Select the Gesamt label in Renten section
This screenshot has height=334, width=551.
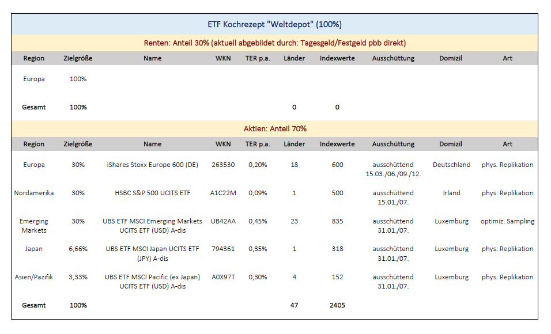pyautogui.click(x=34, y=107)
